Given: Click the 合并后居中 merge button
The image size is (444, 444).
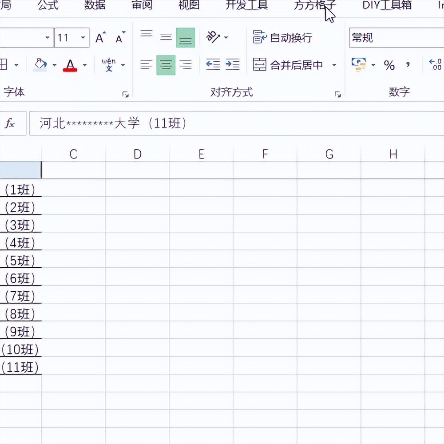Looking at the screenshot, I should [289, 65].
